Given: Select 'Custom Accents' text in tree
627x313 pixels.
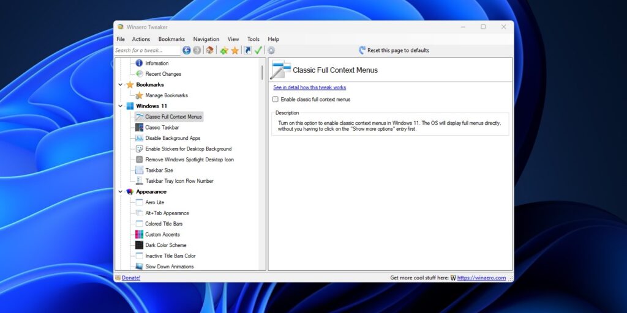Looking at the screenshot, I should click(x=163, y=234).
